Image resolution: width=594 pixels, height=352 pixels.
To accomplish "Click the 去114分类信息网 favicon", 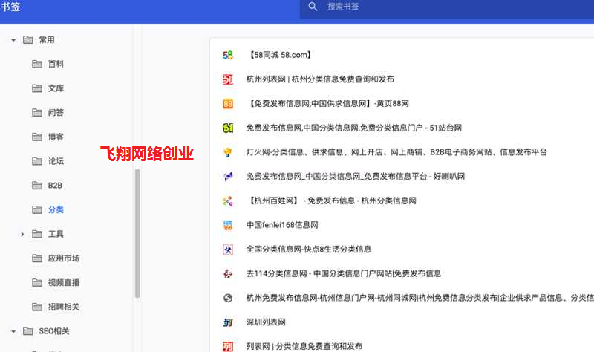I will pyautogui.click(x=228, y=273).
